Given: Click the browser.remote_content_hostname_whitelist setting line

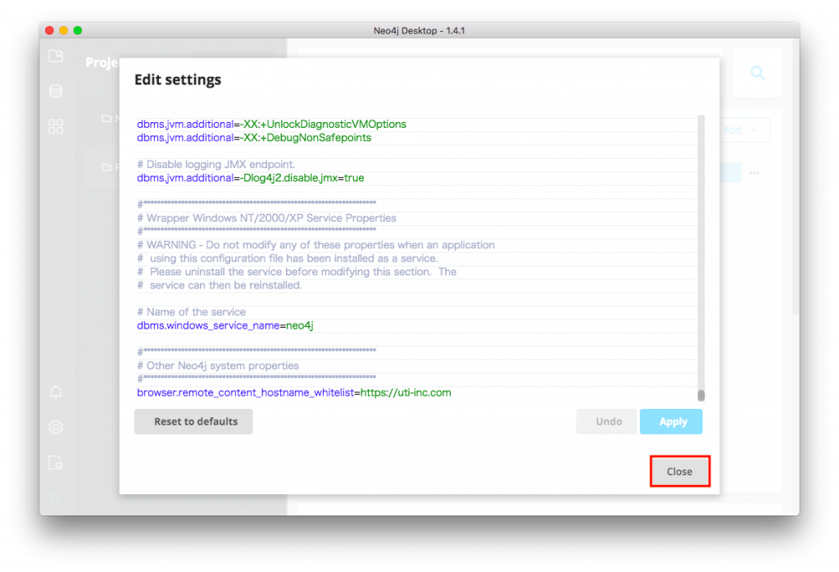Looking at the screenshot, I should pyautogui.click(x=294, y=393).
